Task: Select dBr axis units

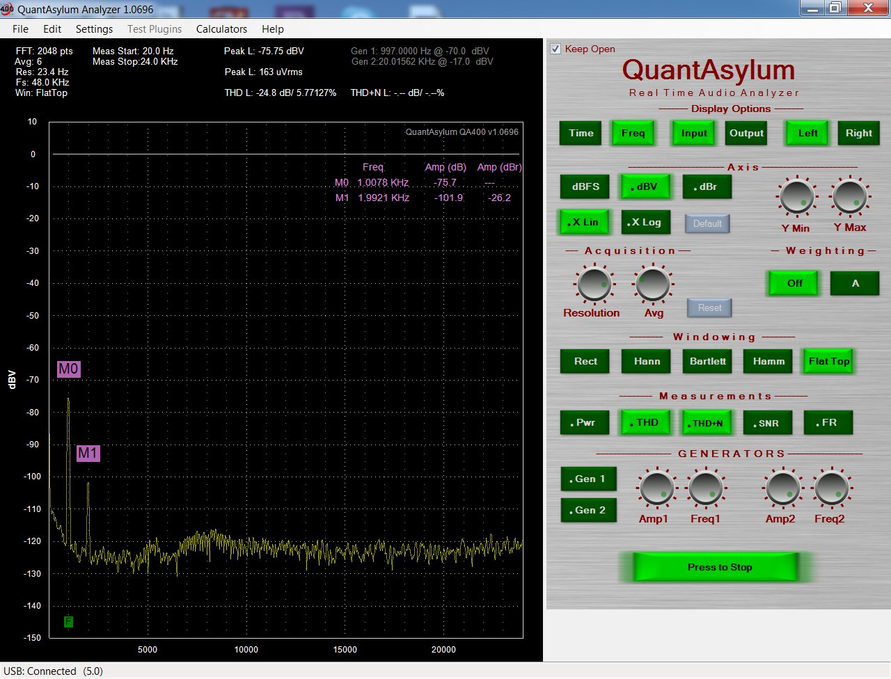Action: coord(707,186)
